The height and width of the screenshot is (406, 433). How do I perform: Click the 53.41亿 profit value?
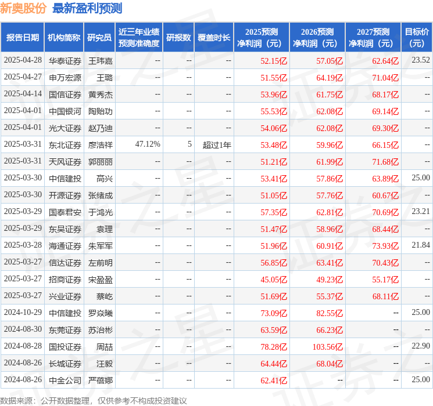tap(274, 179)
